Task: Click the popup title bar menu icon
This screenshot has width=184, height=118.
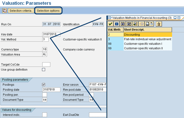Action: 110,18
